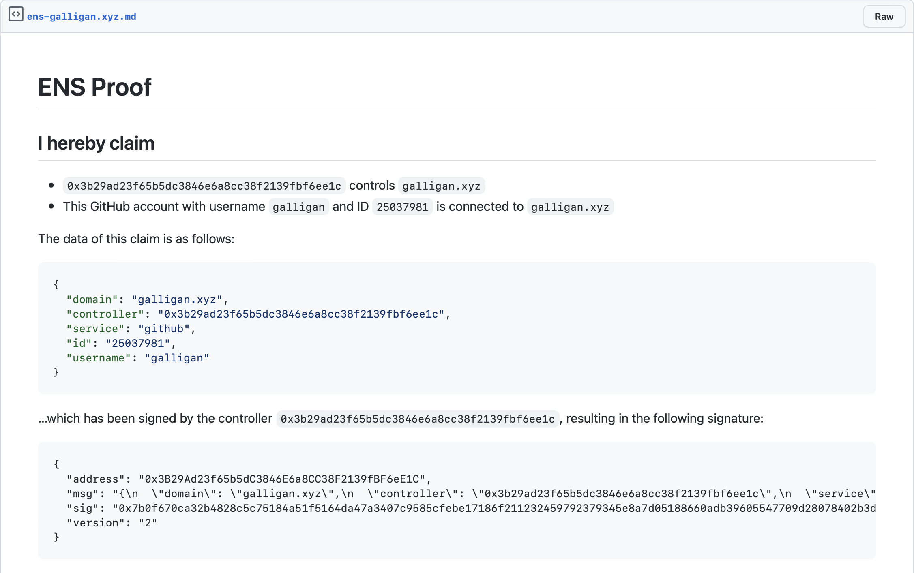
Task: Click the username value galligan in the JSON
Action: [x=177, y=358]
